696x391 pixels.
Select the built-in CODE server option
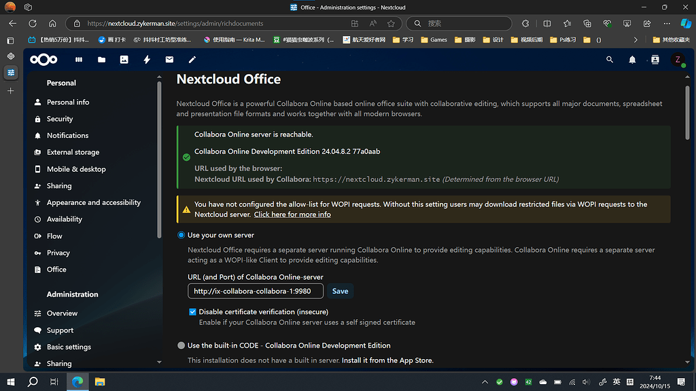[181, 345]
